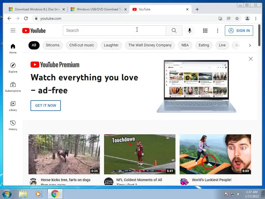Image resolution: width=265 pixels, height=199 pixels.
Task: Open volume control in system tray
Action: [239, 194]
